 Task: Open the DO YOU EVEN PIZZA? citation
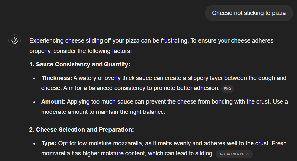pyautogui.click(x=234, y=154)
